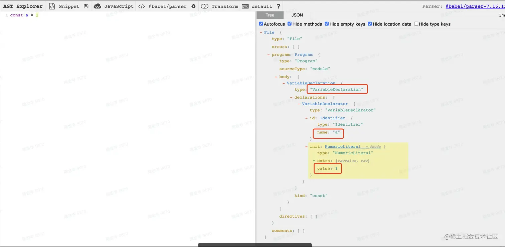Open the @babel/parser-7.16 version link
This screenshot has height=247, width=505.
[475, 6]
